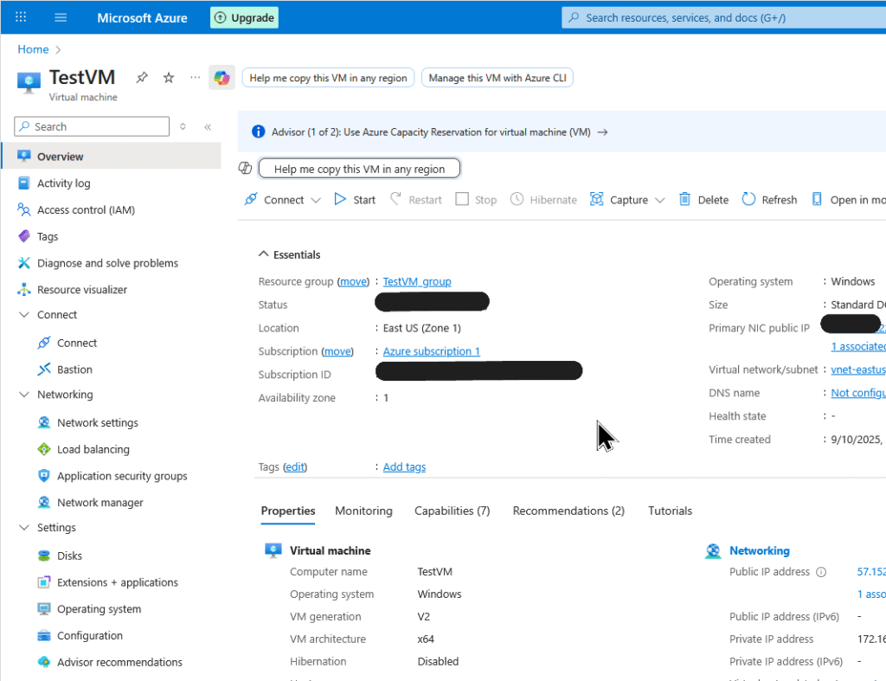Click the TestVM_group resource group link
The height and width of the screenshot is (681, 886).
pyautogui.click(x=417, y=281)
